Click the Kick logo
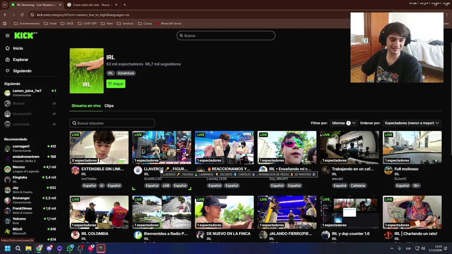The width and height of the screenshot is (452, 254). (x=25, y=35)
